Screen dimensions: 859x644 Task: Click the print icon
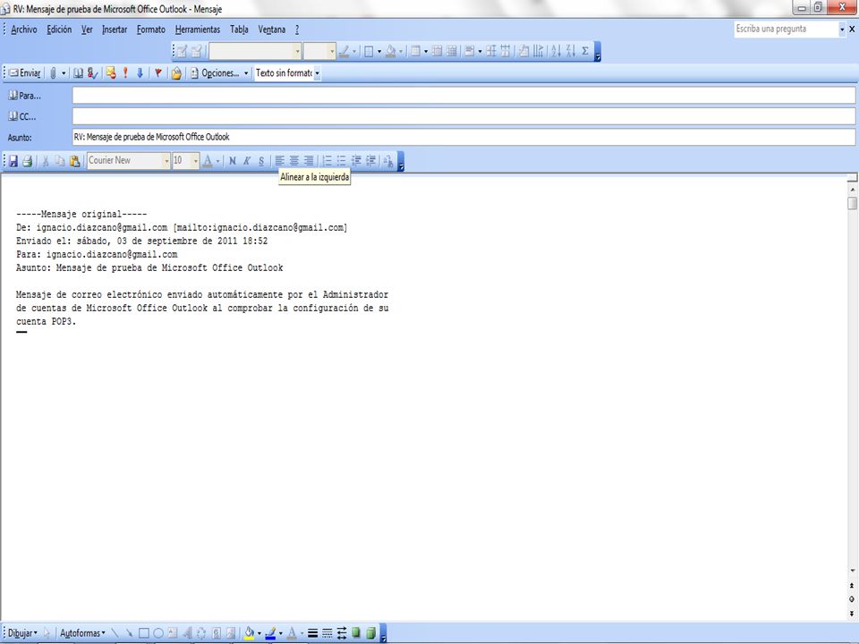[27, 160]
